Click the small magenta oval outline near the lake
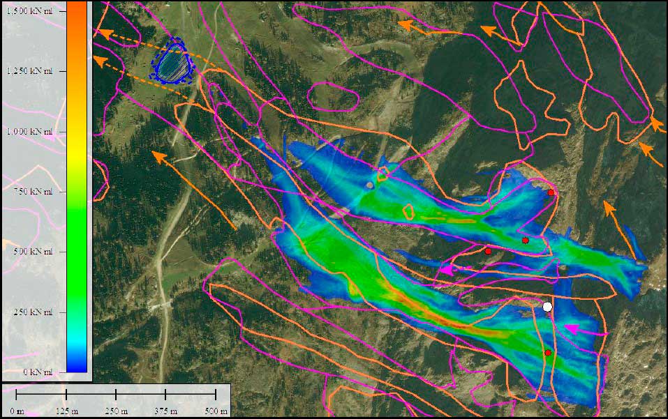The height and width of the screenshot is (419, 668). (x=332, y=96)
